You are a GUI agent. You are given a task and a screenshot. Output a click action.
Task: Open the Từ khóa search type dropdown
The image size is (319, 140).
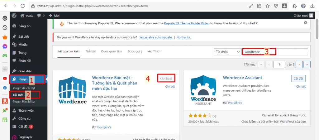point(227,52)
